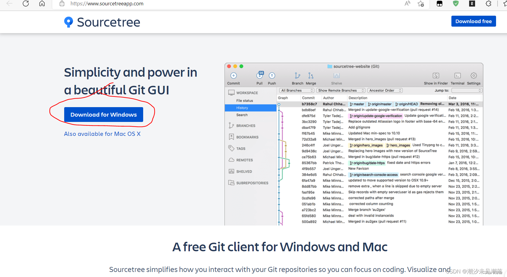Viewport: 507px width, 277px height.
Task: Click origin/bug/date-https branch label
Action: click(367, 163)
